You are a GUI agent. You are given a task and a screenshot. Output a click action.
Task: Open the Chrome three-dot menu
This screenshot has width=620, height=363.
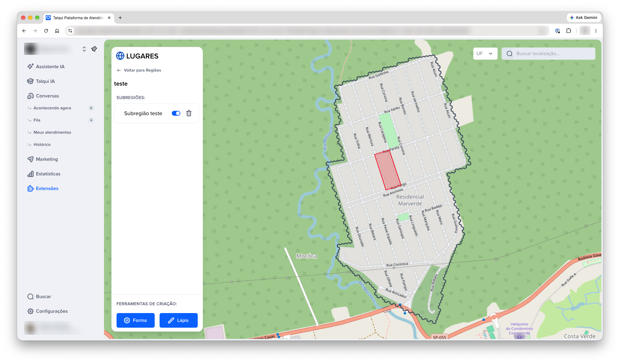coord(596,31)
